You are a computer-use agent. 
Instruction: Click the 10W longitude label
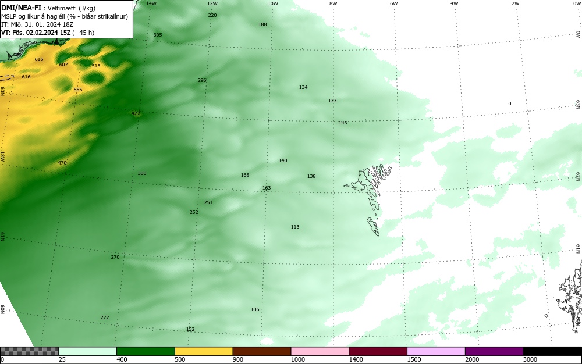pyautogui.click(x=273, y=3)
